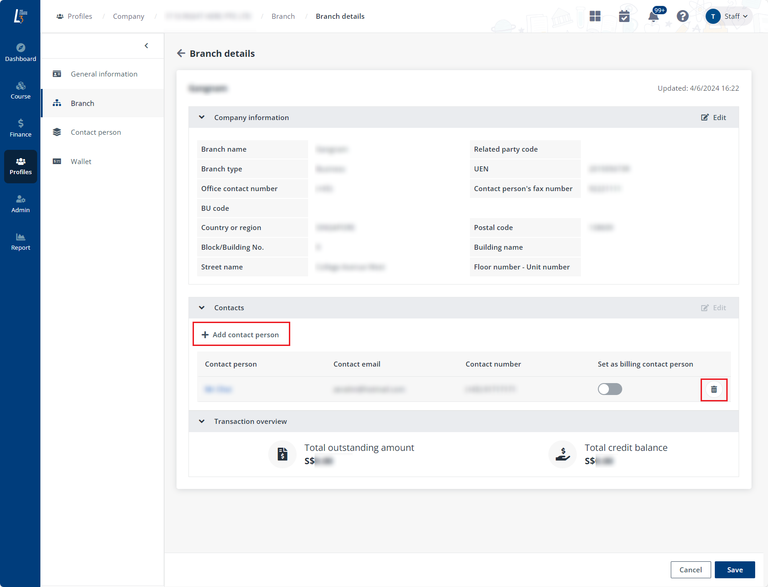The width and height of the screenshot is (768, 587).
Task: Select the Course section in the sidebar
Action: (x=20, y=90)
